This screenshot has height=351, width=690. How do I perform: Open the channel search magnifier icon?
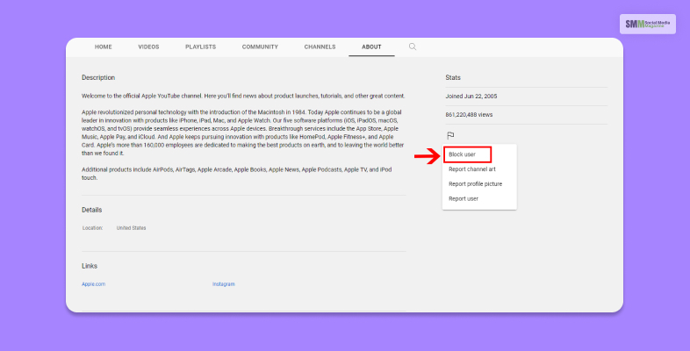(413, 47)
